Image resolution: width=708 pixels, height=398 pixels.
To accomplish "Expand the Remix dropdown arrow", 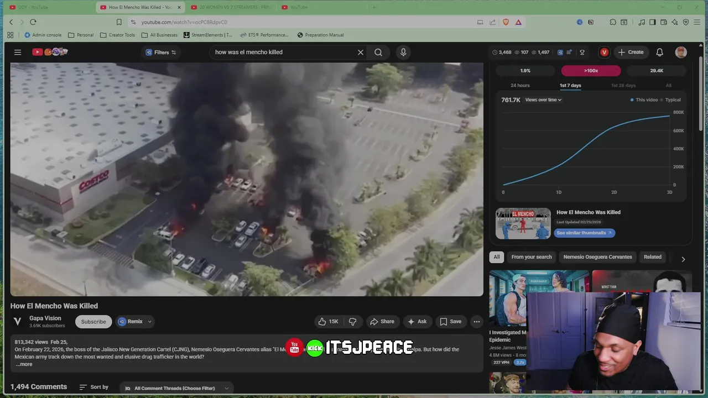I will click(149, 322).
